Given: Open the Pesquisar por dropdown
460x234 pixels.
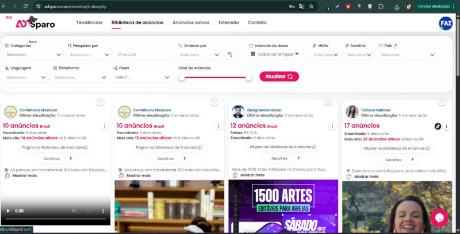Looking at the screenshot, I should tap(89, 54).
